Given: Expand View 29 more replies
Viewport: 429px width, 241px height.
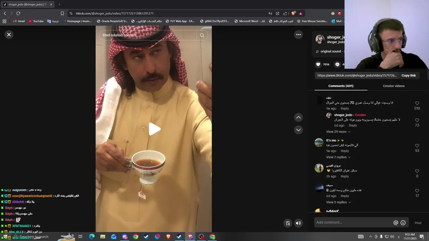Looking at the screenshot, I should pyautogui.click(x=338, y=132).
